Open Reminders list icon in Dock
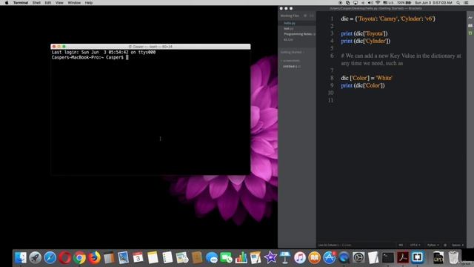Viewport: 474px width, 267px height. point(167,257)
